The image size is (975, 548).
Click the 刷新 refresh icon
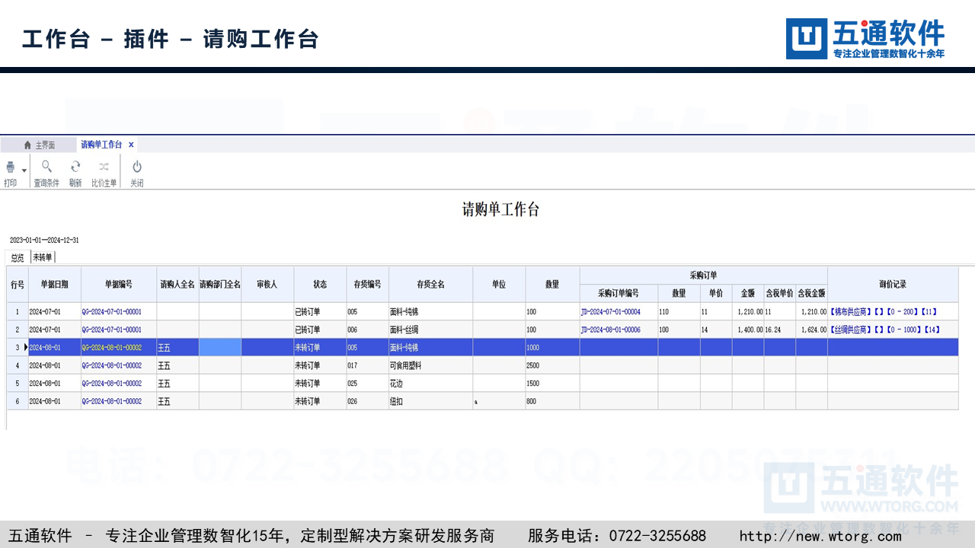[x=75, y=167]
